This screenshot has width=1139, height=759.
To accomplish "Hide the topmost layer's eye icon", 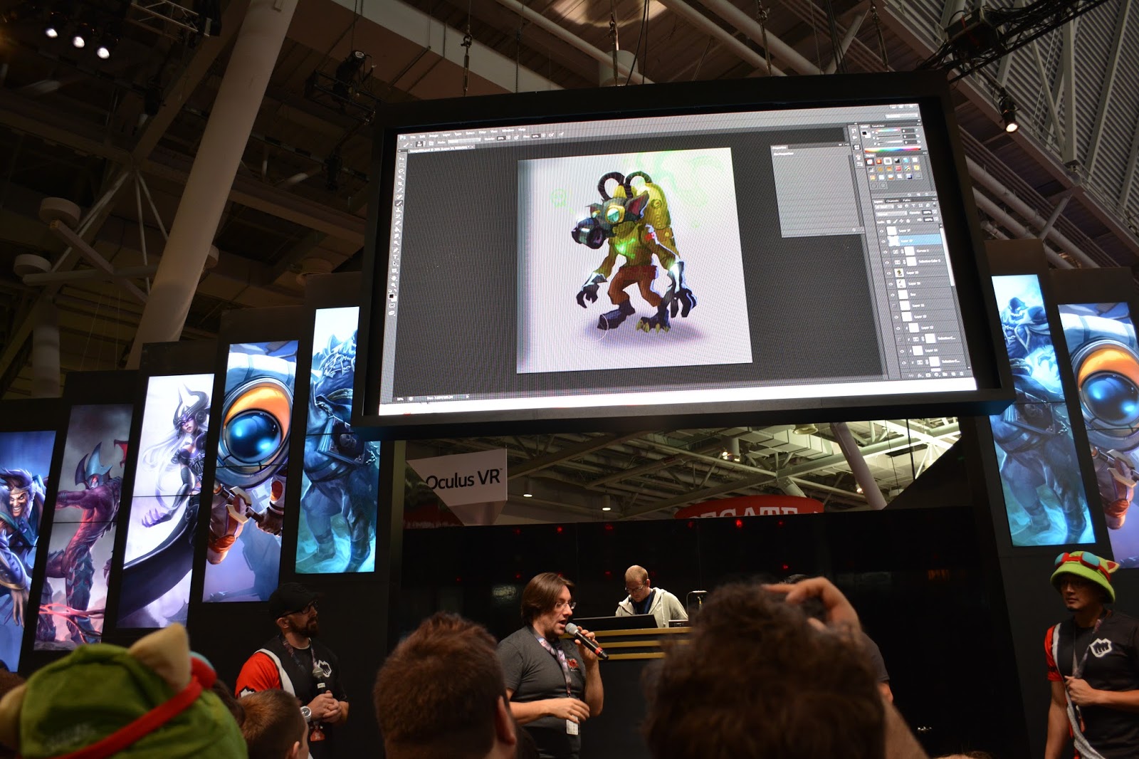I will pos(883,231).
